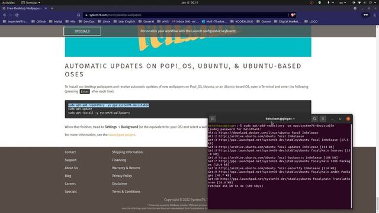Expand the heinthant@ginger terminal title dropdown
This screenshot has height=213, width=379.
[x=280, y=119]
